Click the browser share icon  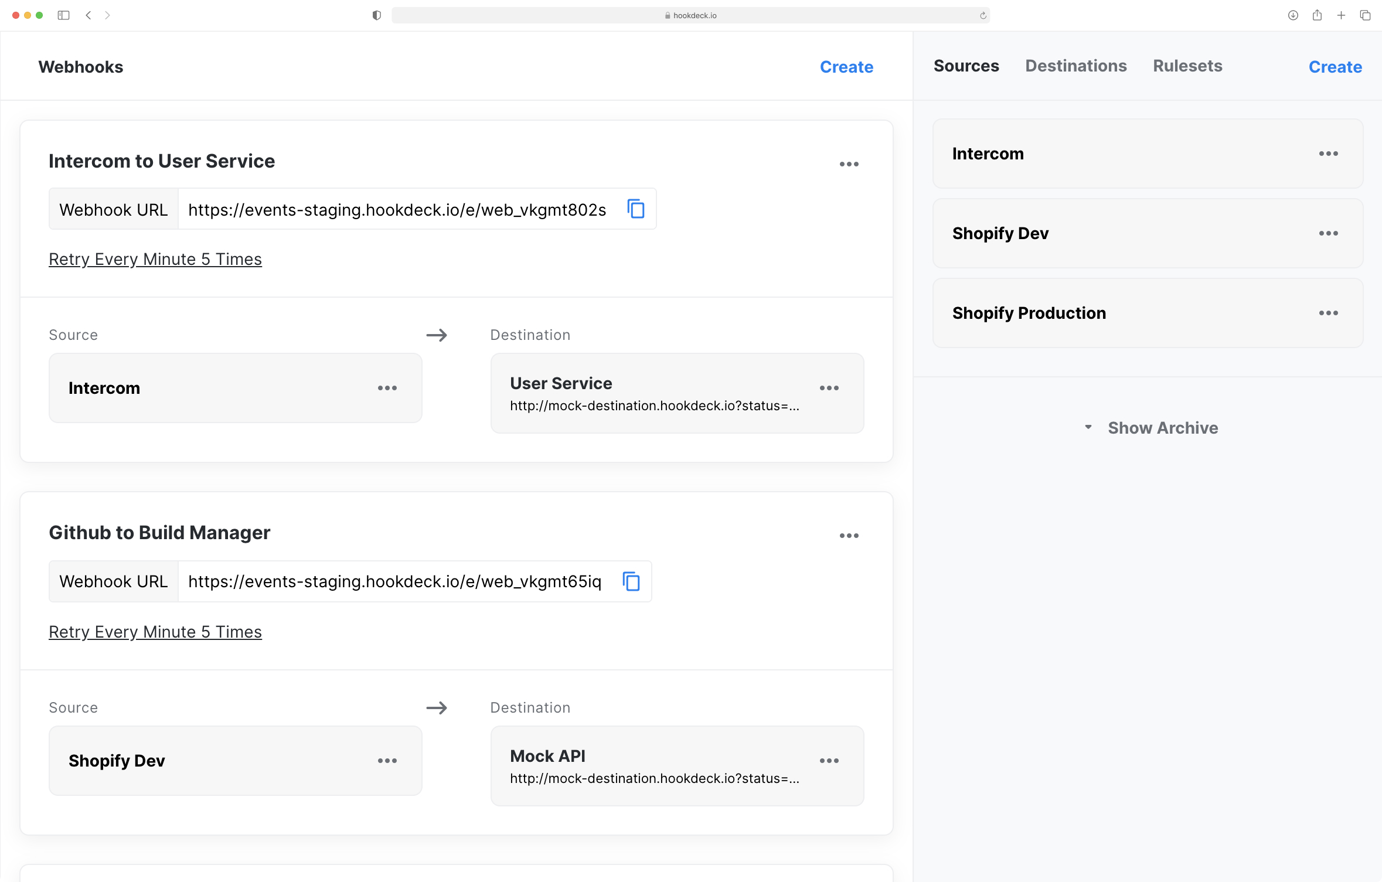pos(1317,15)
